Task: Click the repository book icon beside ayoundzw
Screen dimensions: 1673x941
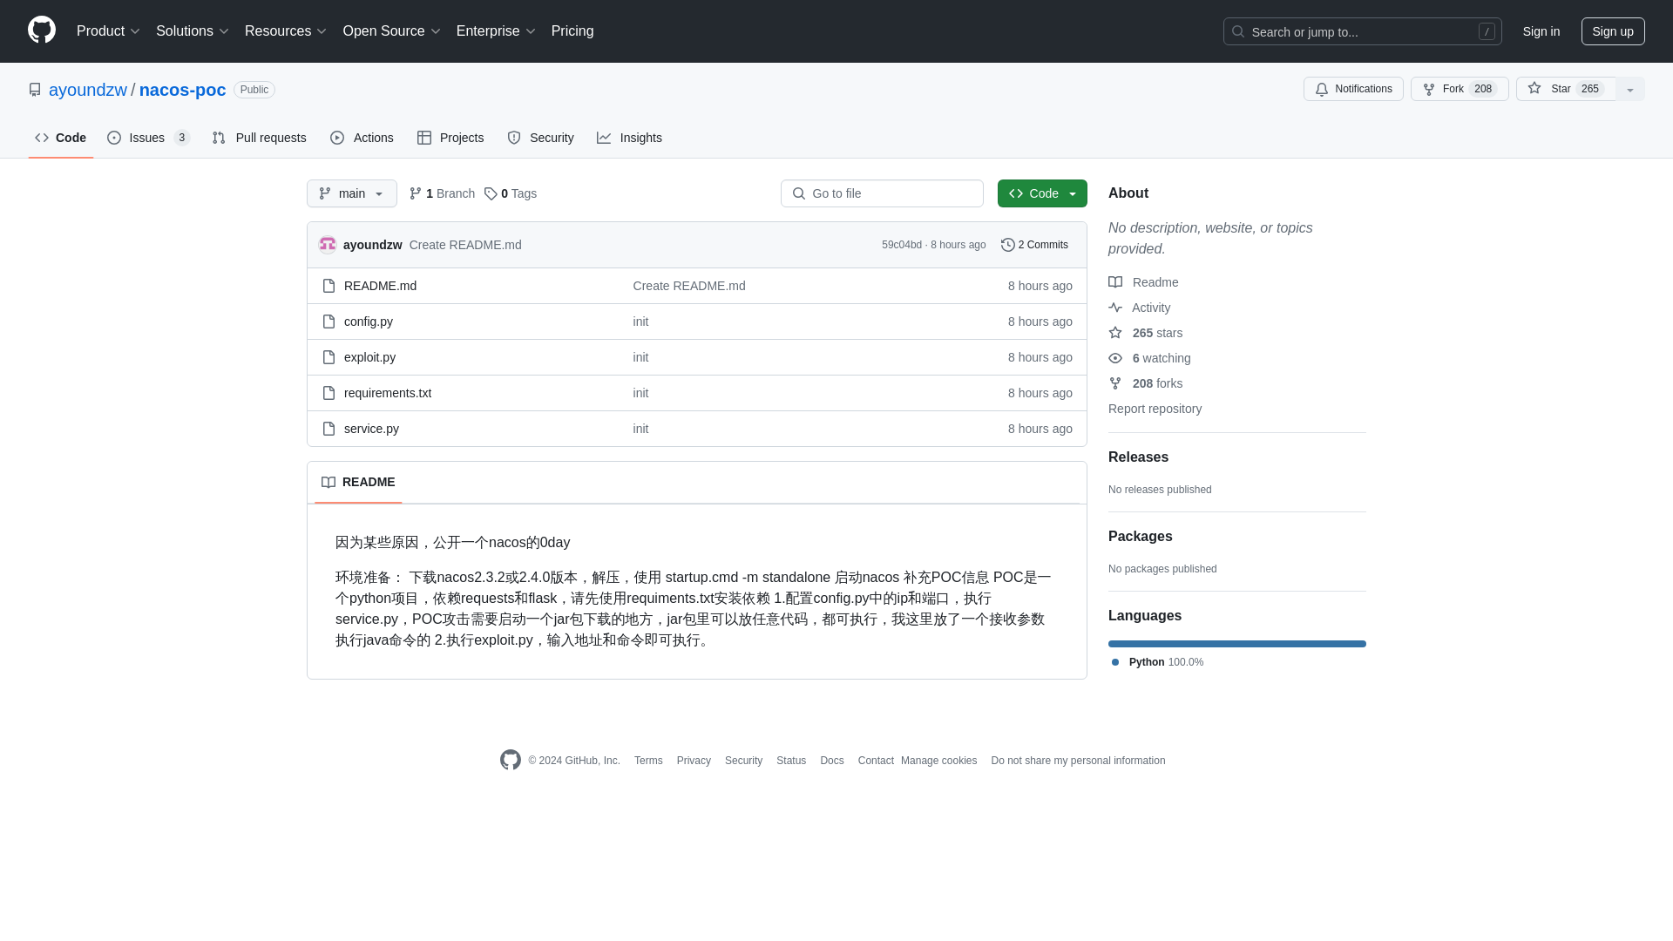Action: (x=35, y=90)
